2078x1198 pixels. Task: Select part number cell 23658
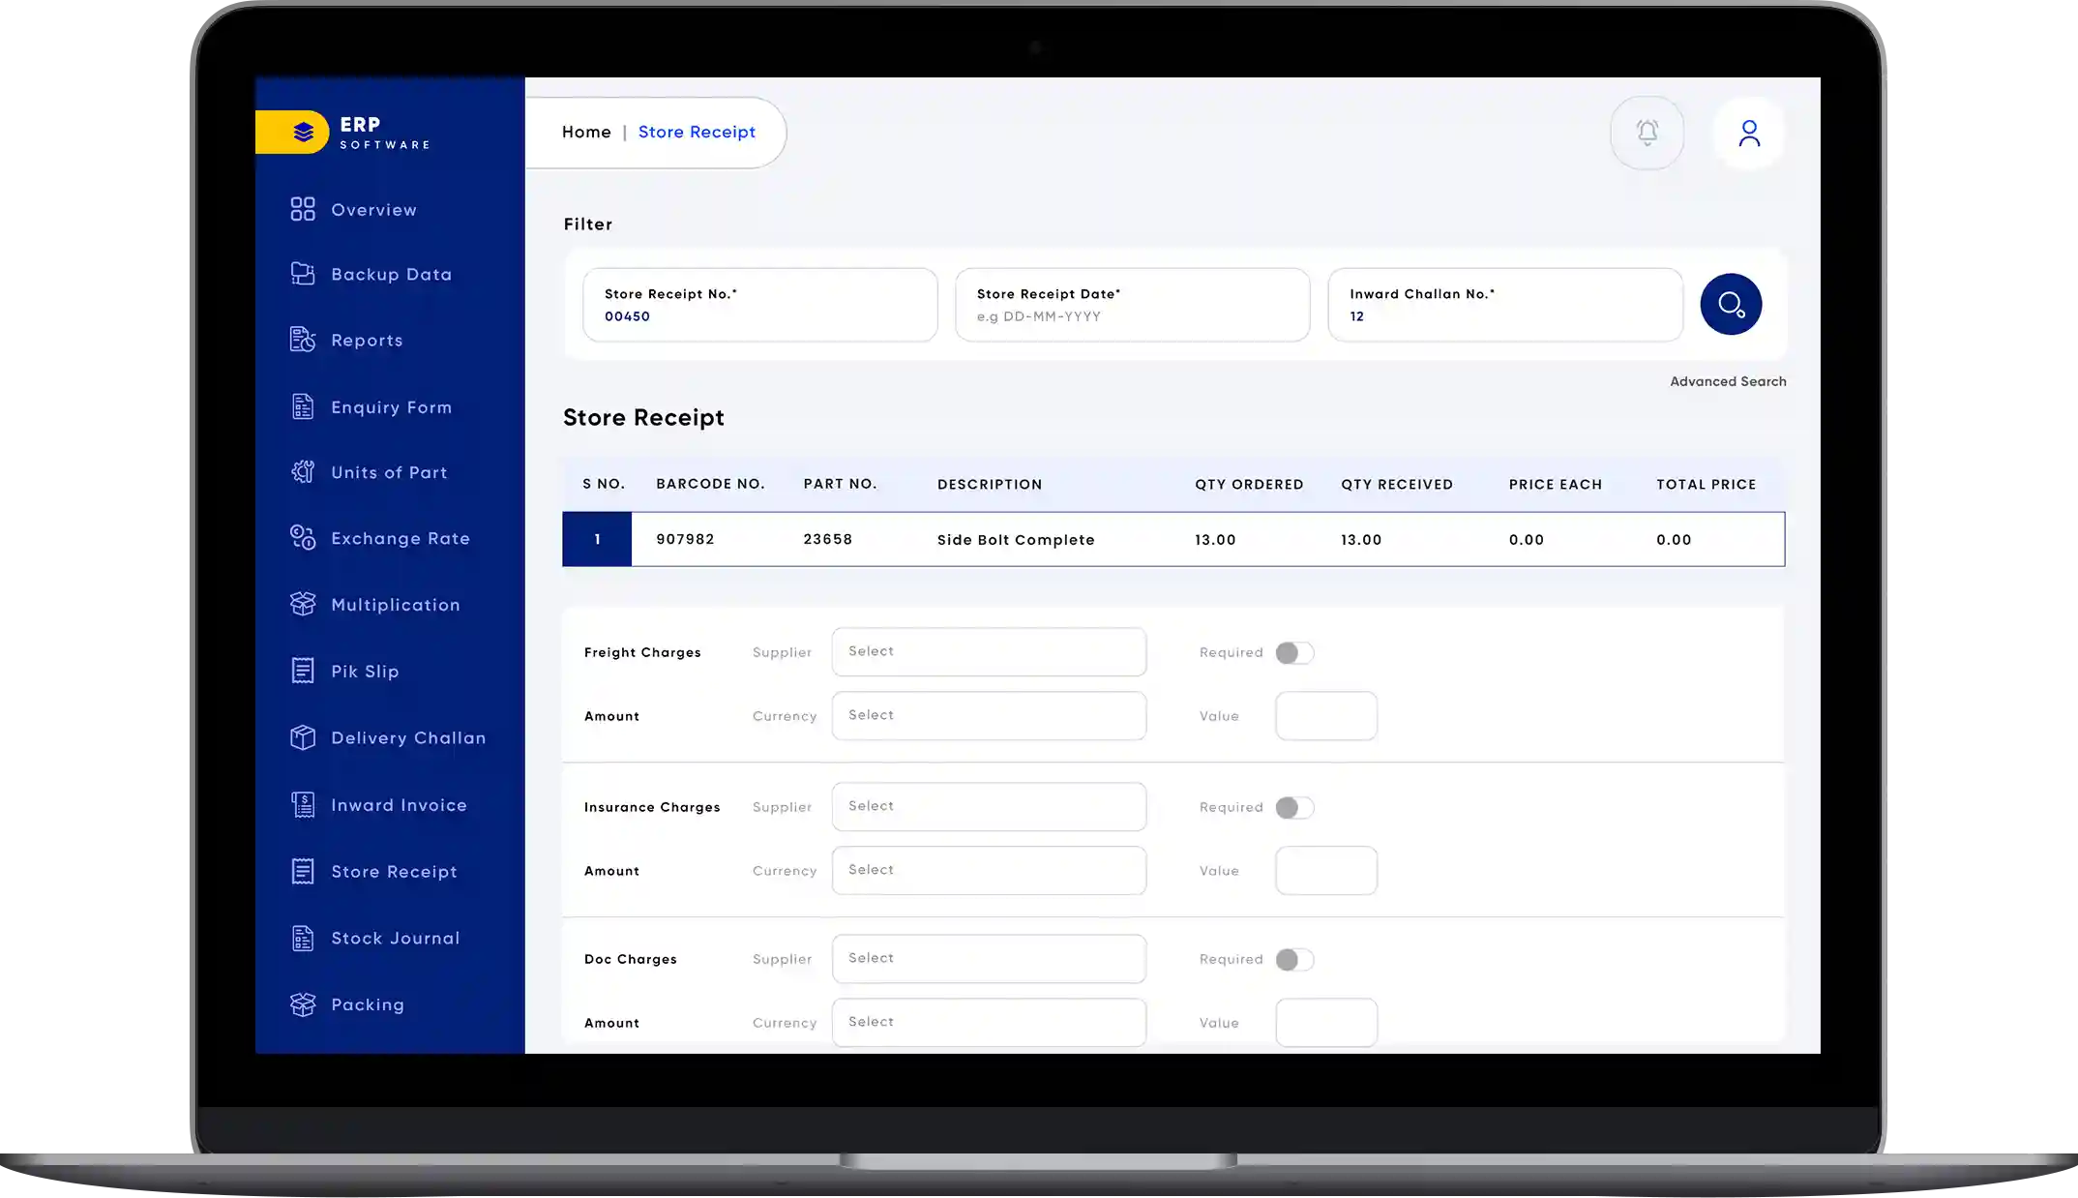(x=827, y=539)
